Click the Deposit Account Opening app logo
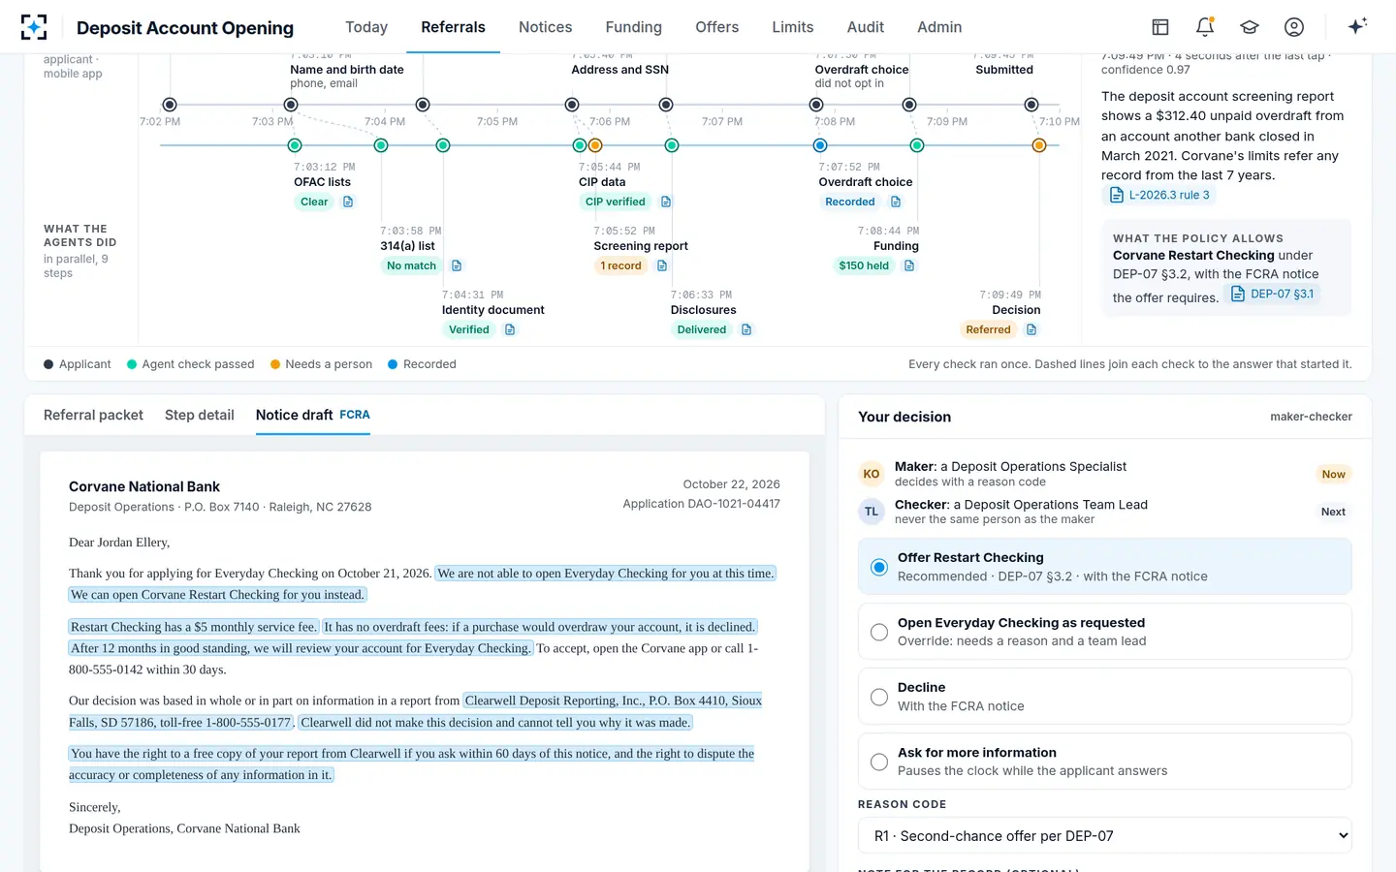The height and width of the screenshot is (872, 1396). tap(34, 27)
